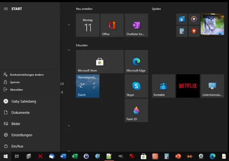Open the Fotos otter photo tile
This screenshot has width=229, height=161.
pyautogui.click(x=212, y=25)
